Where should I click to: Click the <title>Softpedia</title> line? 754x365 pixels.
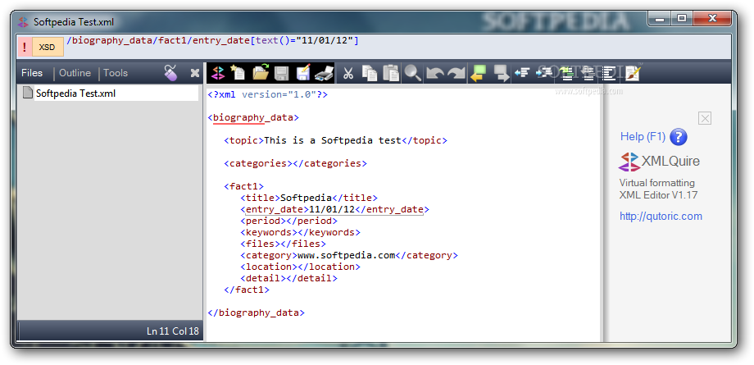309,198
